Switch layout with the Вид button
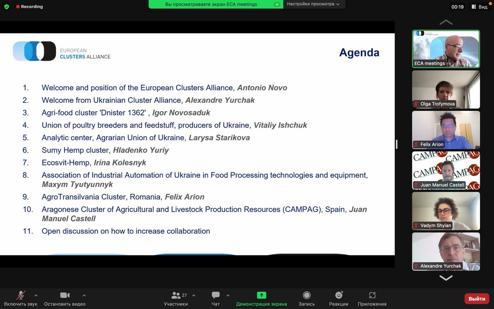 coord(479,7)
